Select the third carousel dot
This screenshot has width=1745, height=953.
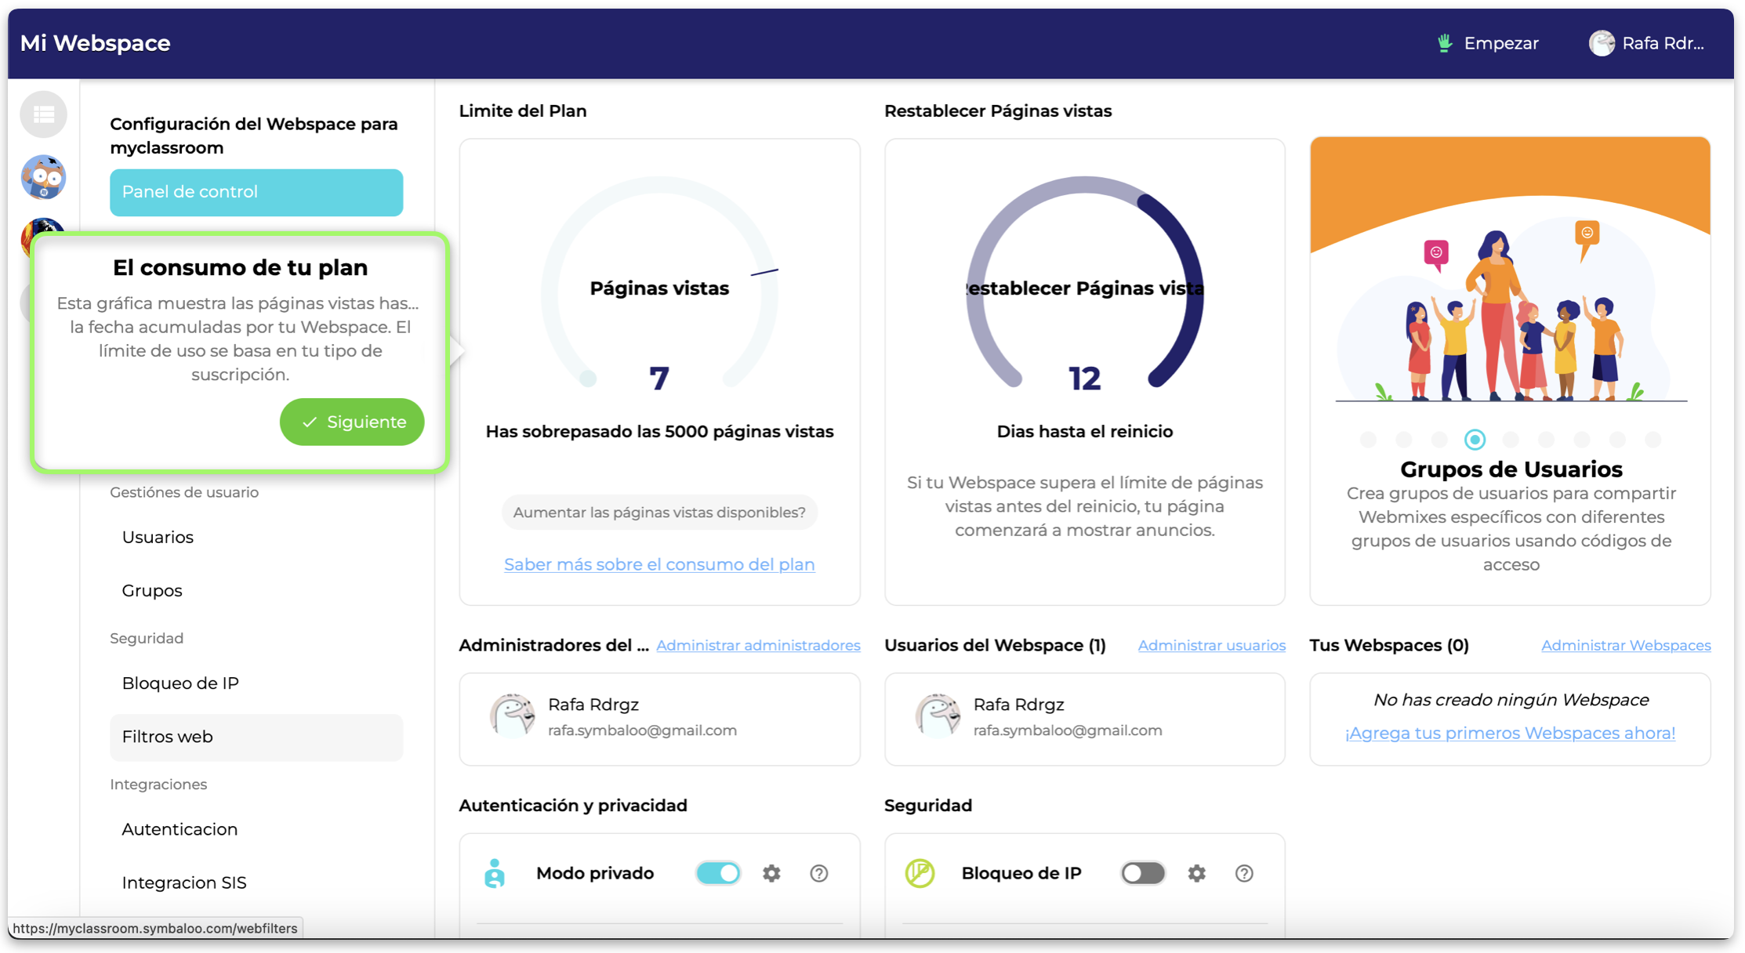[1439, 440]
